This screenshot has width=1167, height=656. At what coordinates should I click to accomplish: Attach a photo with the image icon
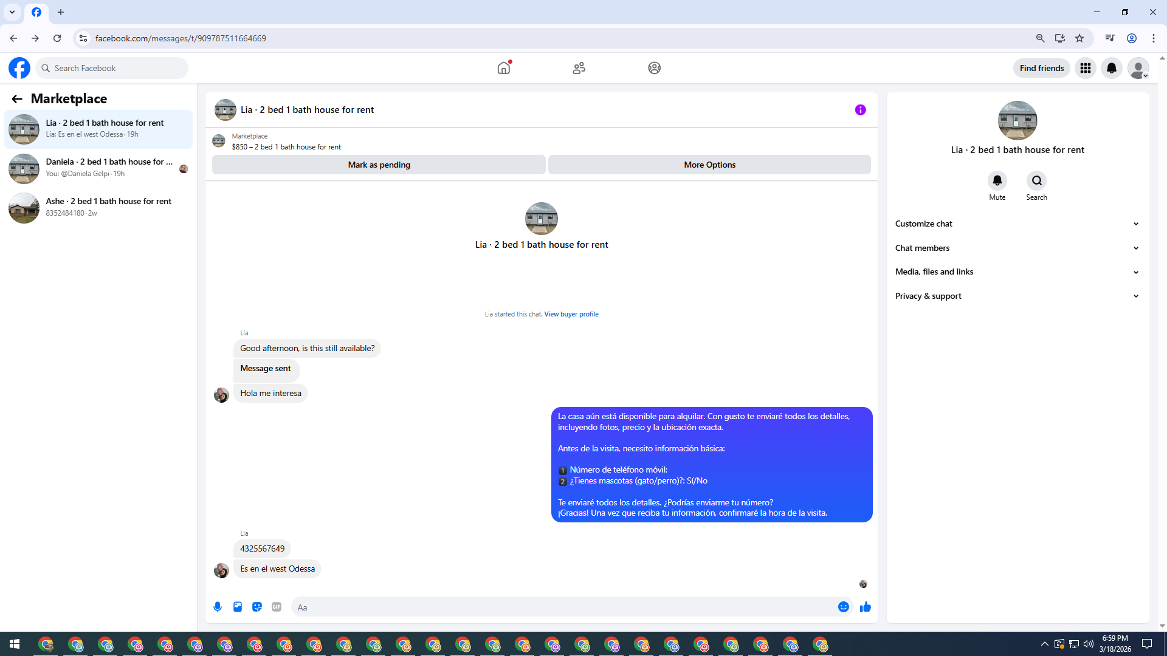(x=238, y=607)
